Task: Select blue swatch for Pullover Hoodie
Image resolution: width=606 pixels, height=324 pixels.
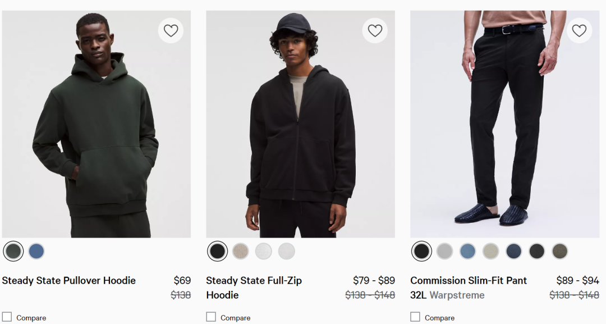Action: click(x=36, y=251)
